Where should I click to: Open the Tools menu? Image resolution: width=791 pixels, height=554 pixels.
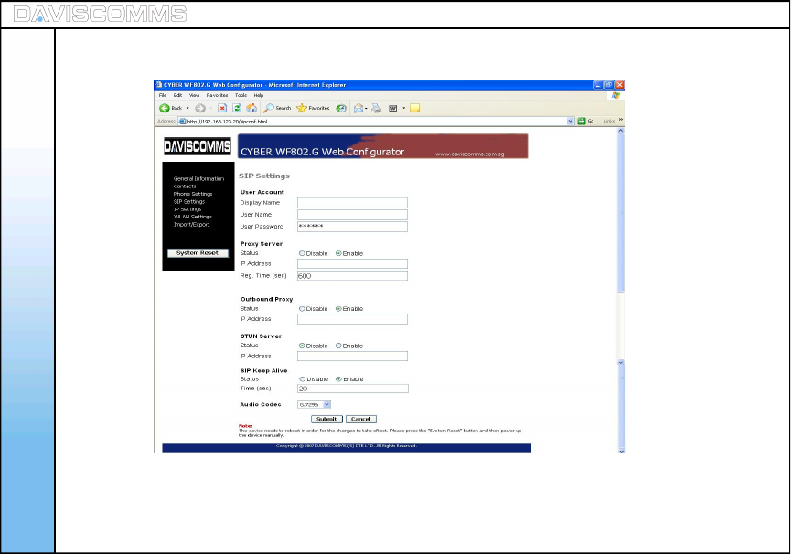[x=241, y=95]
